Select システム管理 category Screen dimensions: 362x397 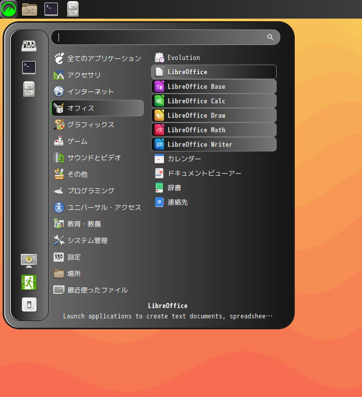point(98,240)
